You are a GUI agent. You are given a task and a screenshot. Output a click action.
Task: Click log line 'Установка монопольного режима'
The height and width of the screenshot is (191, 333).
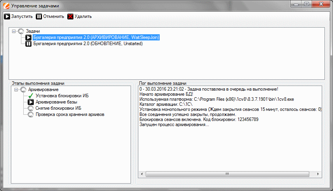[230, 109]
